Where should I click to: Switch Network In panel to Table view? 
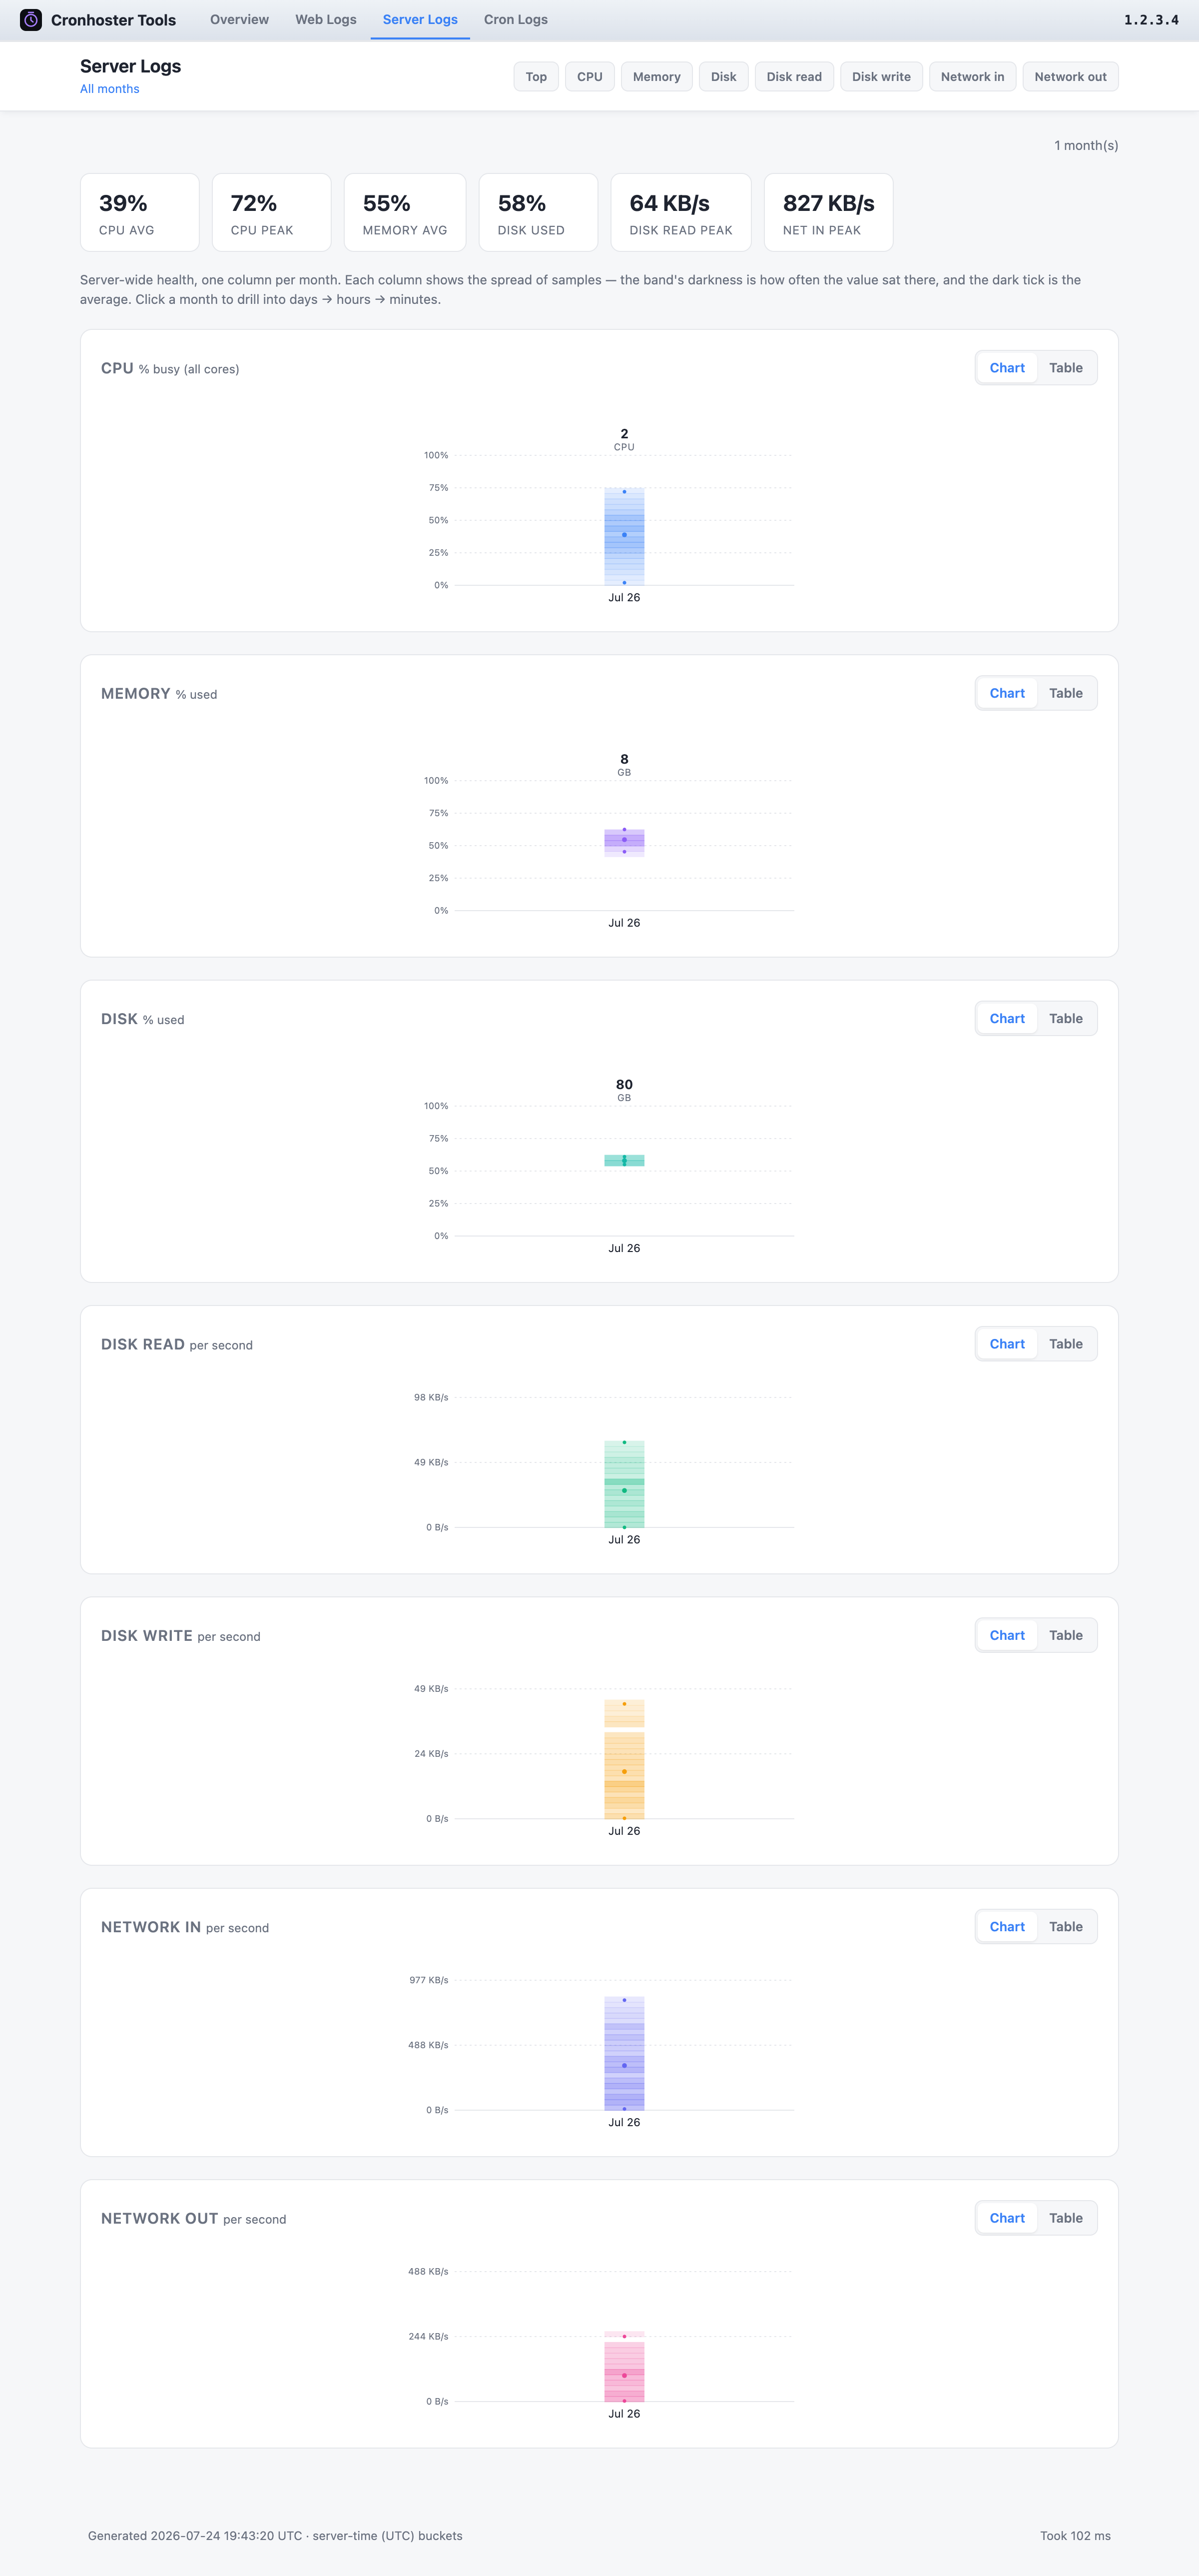coord(1065,1926)
